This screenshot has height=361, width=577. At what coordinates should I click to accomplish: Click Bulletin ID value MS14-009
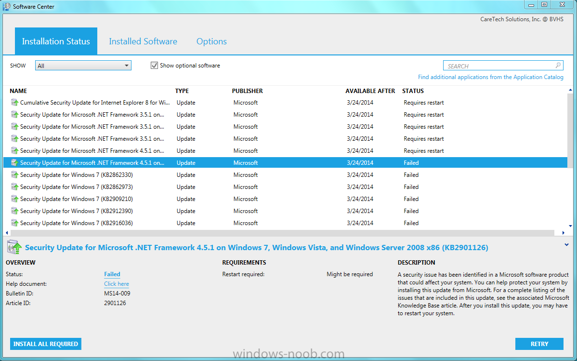[x=117, y=293]
